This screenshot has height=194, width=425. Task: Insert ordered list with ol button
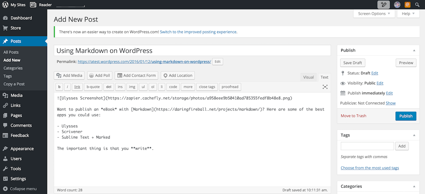pyautogui.click(x=153, y=87)
